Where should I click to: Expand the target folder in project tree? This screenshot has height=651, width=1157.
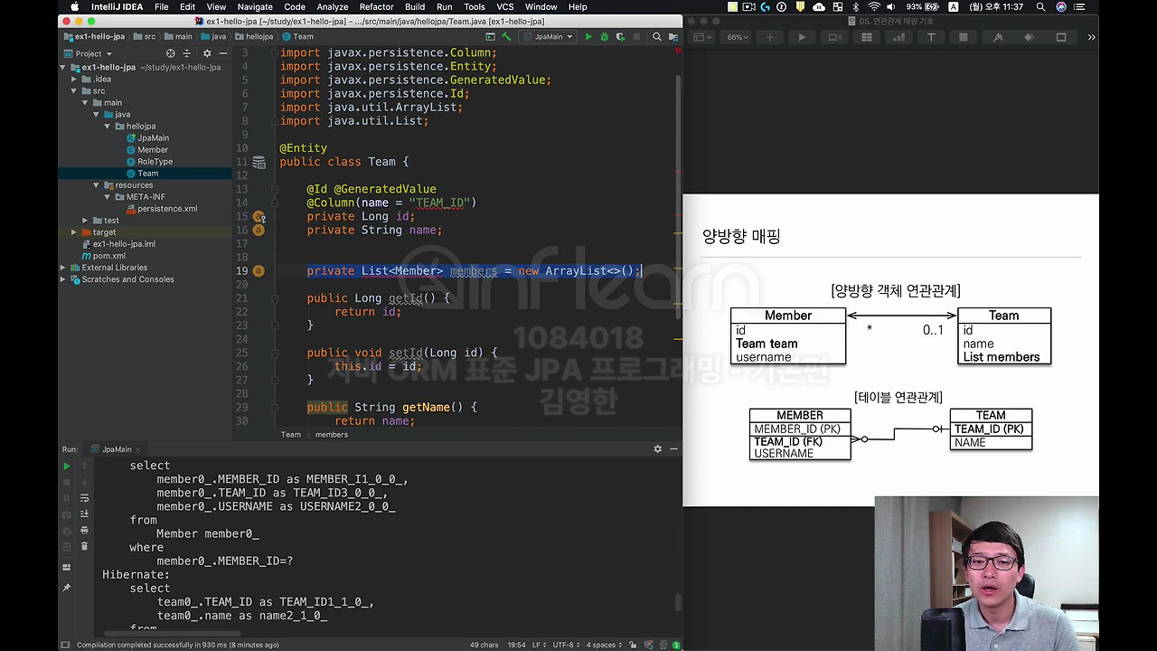click(74, 232)
